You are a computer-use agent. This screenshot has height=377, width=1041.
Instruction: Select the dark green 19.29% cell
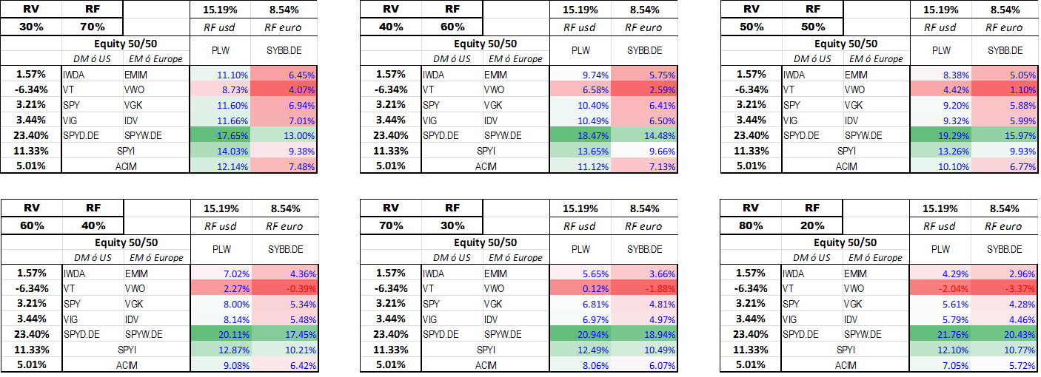(x=940, y=135)
